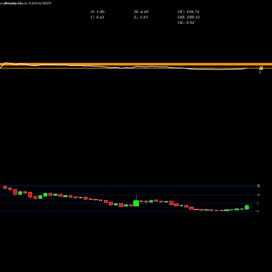Screen dimensions: 272x272
Task: Click the NASDAQ REDU chart title
Action: click(x=40, y=3)
